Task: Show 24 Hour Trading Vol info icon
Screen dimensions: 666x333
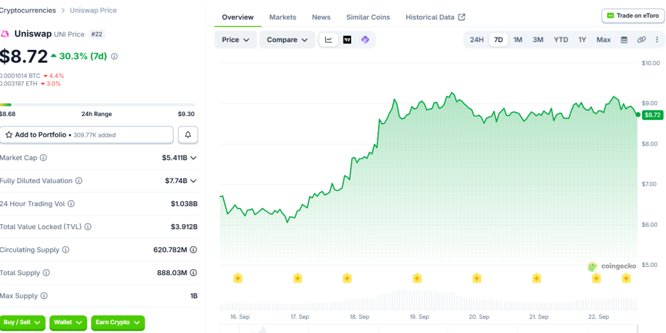Action: (71, 204)
